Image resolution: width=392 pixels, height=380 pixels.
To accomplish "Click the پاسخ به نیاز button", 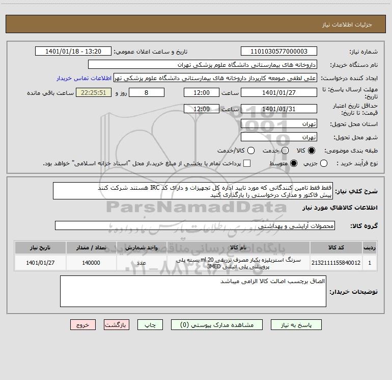I will pos(296,325).
